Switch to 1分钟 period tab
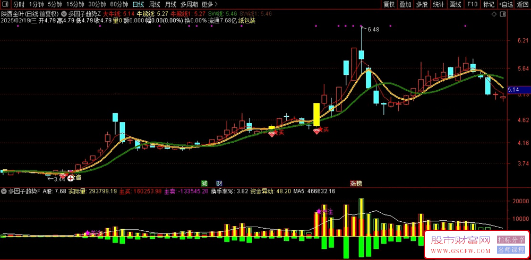 (x=36, y=4)
